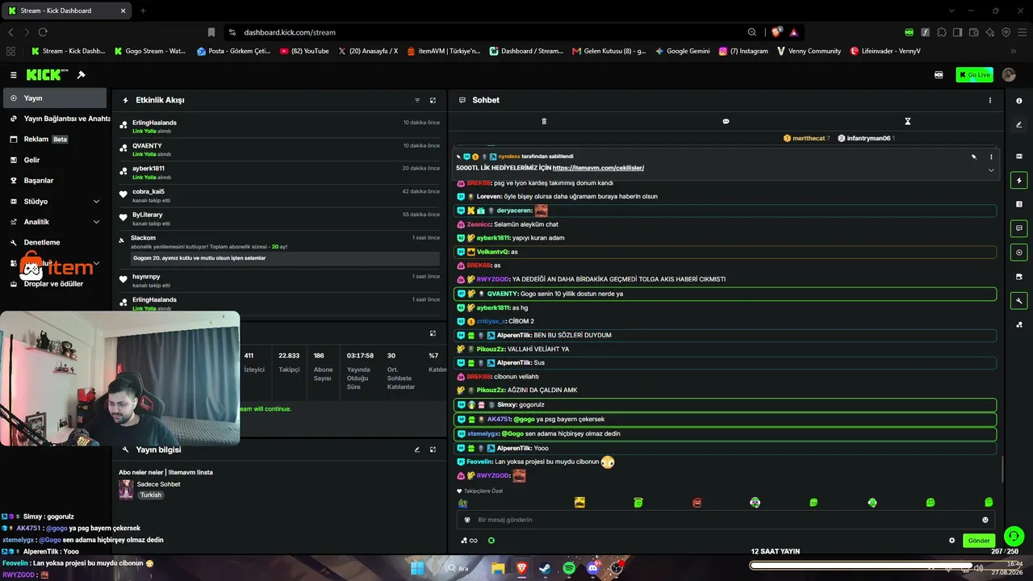Click the Go Live button
The width and height of the screenshot is (1033, 581).
coord(974,75)
